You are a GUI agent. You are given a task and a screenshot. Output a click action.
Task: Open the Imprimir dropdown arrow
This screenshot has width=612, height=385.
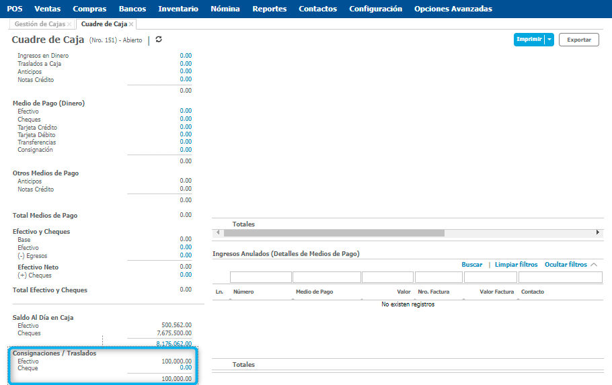click(x=549, y=40)
